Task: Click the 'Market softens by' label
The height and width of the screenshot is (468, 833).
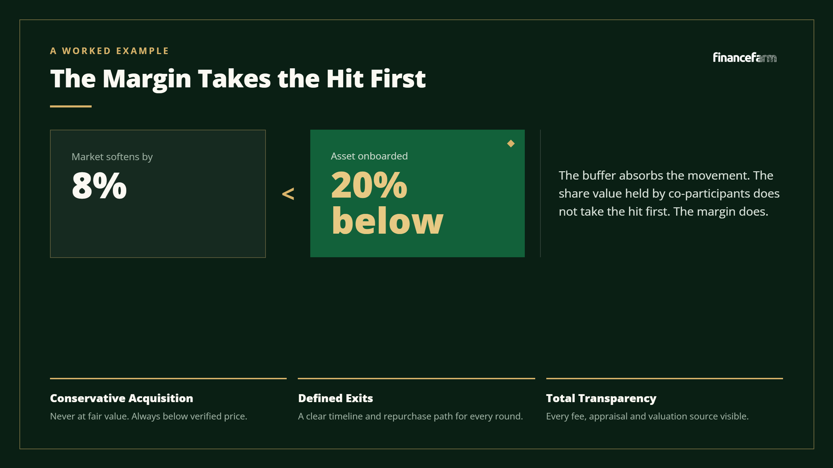Action: [x=112, y=157]
